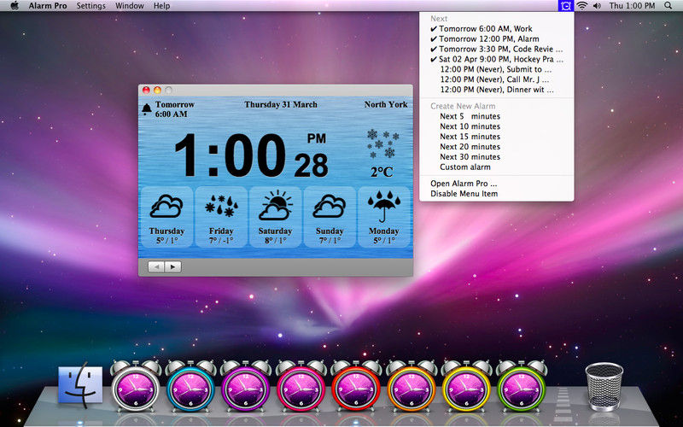
Task: Enable the 12:00 PM Submit to alarm
Action: tap(497, 69)
